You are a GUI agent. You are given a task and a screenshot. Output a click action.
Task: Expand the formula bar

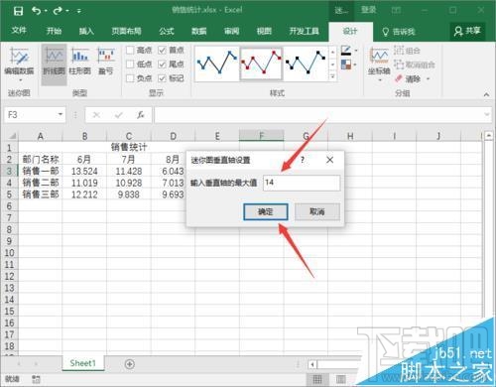[487, 114]
